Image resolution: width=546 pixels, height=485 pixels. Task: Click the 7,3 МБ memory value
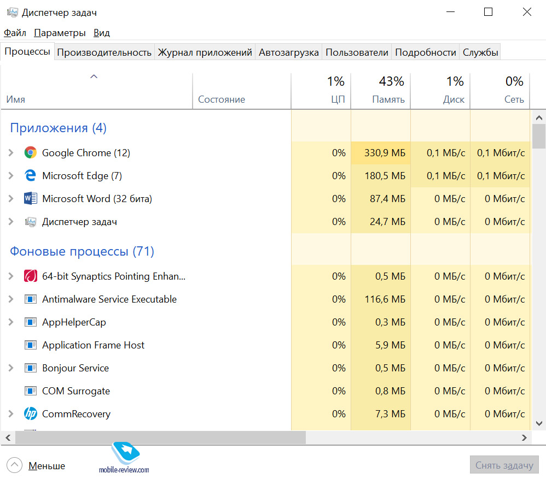tap(390, 414)
